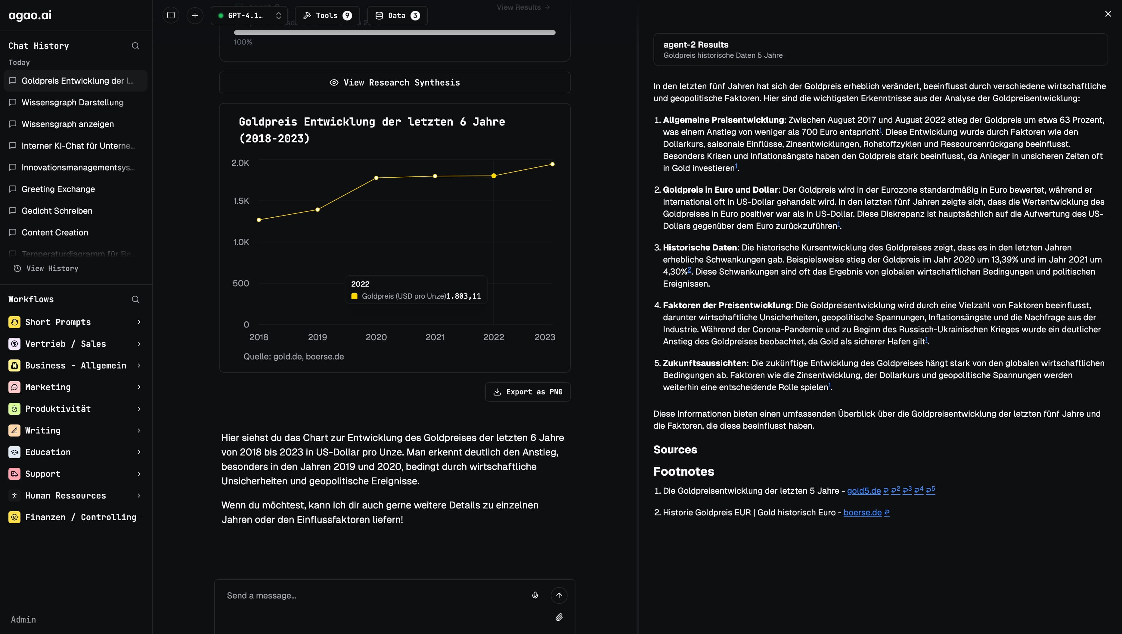
Task: Expand Business - Allgemein workflow chevron
Action: point(139,365)
